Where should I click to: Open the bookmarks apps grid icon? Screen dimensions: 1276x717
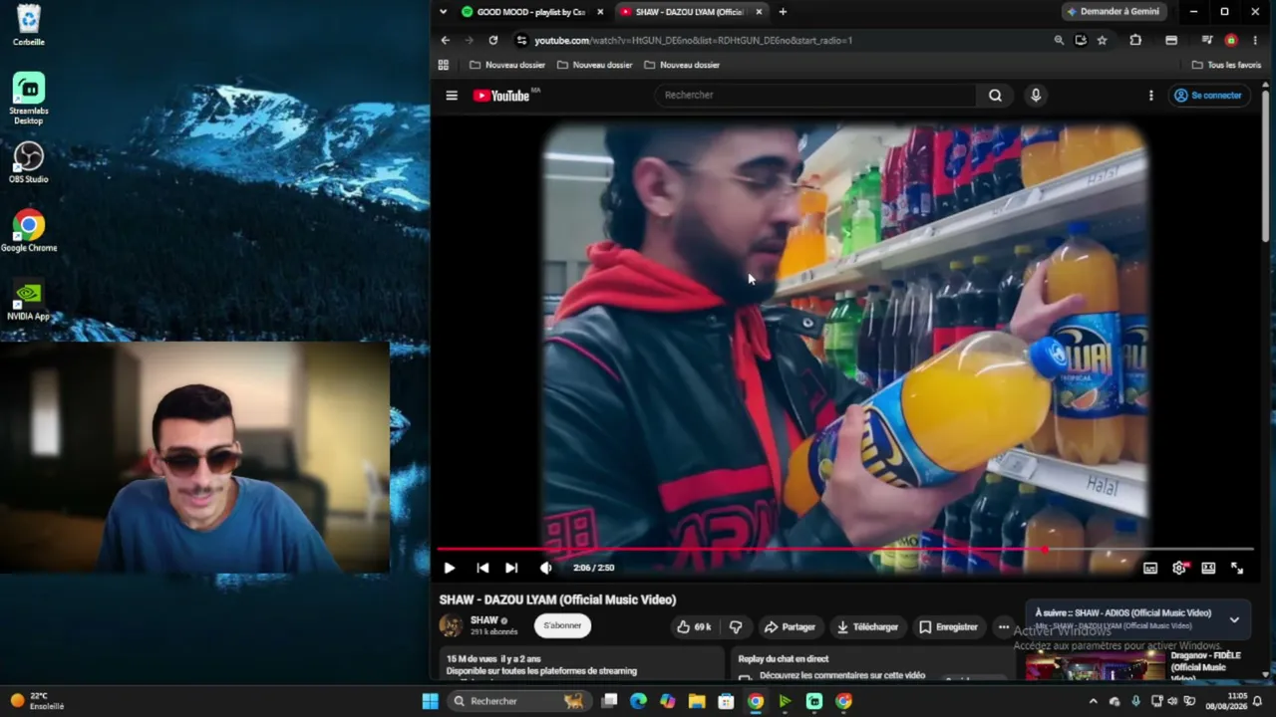coord(444,65)
